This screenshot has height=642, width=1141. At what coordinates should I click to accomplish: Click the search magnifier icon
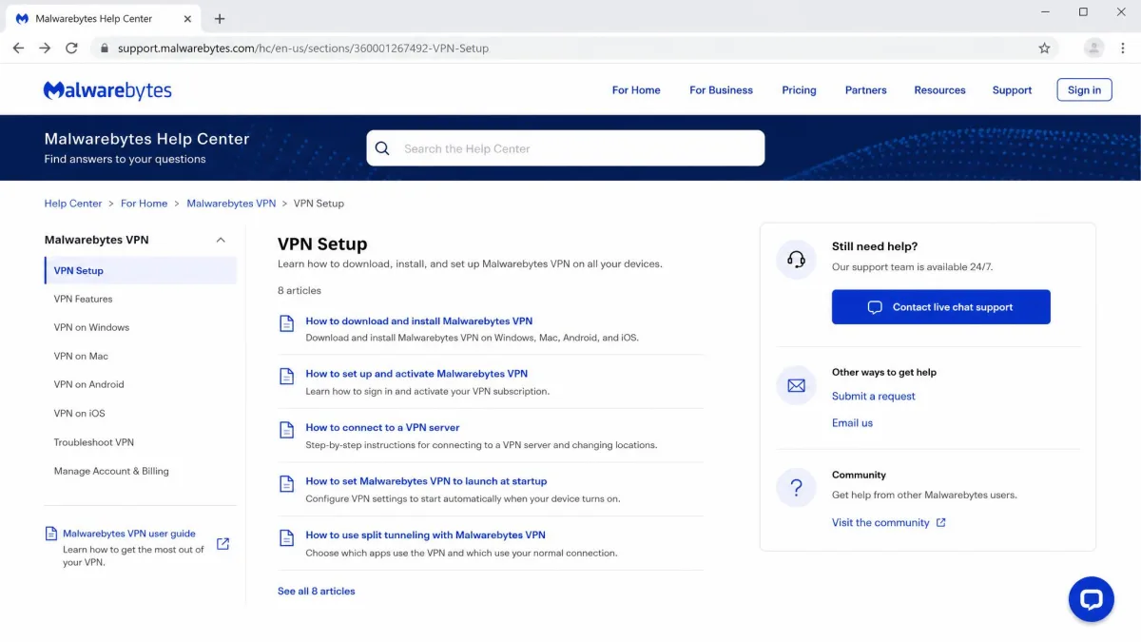pyautogui.click(x=382, y=148)
